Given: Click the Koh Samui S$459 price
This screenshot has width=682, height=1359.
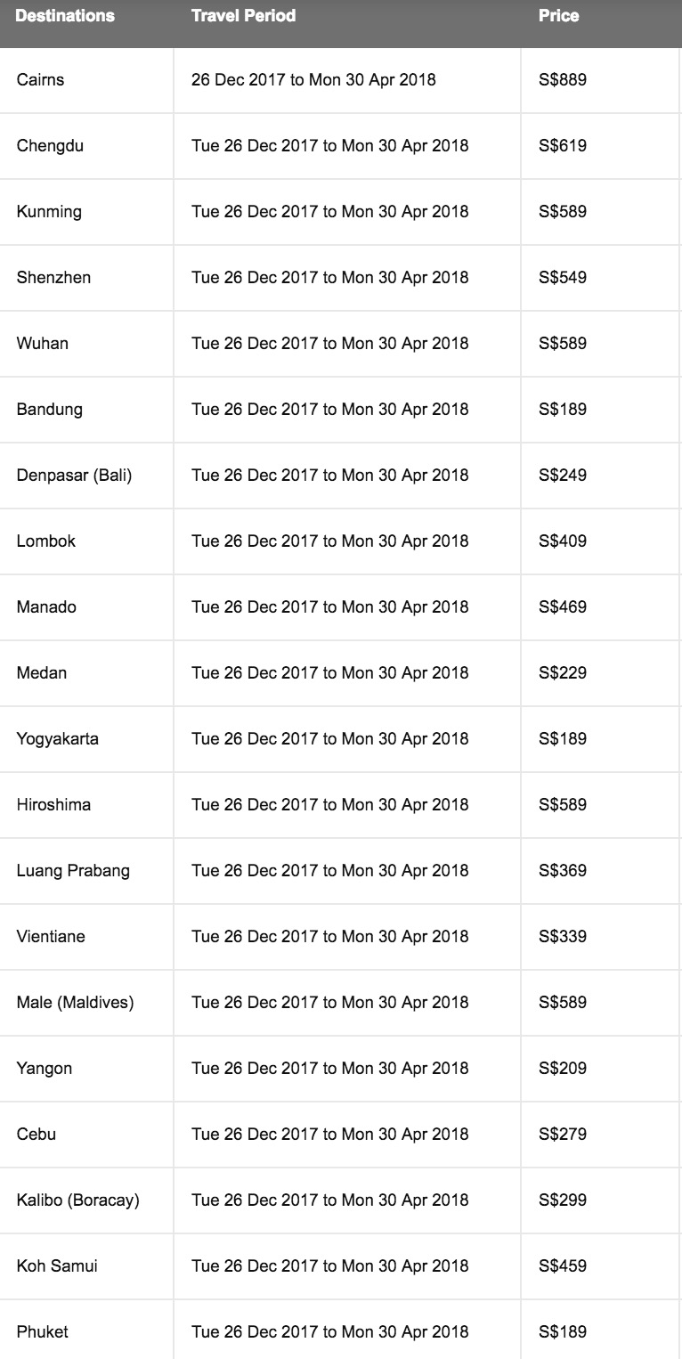Looking at the screenshot, I should click(563, 1266).
